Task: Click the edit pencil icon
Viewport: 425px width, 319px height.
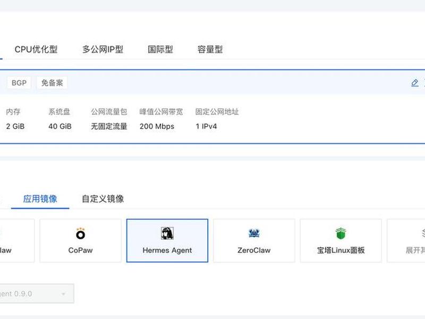Action: pyautogui.click(x=415, y=83)
